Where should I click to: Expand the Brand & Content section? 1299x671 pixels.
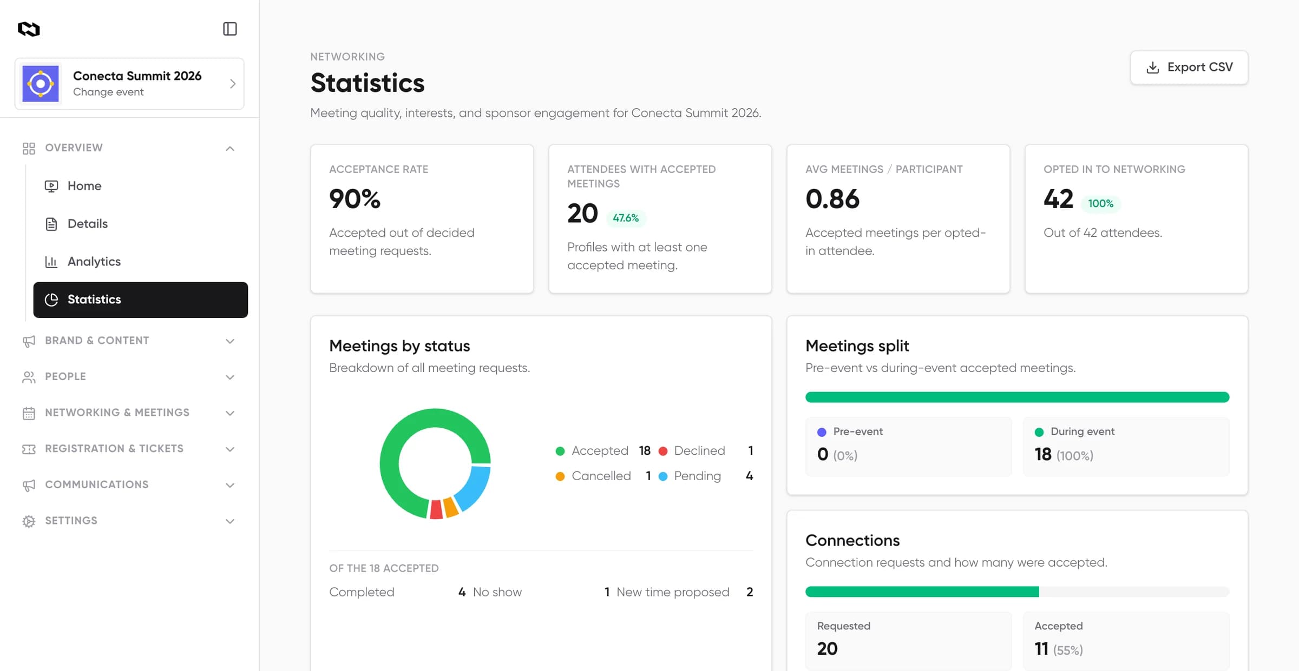(129, 341)
